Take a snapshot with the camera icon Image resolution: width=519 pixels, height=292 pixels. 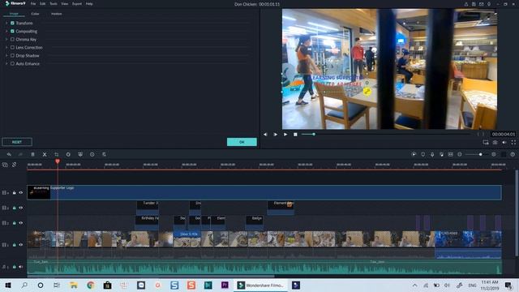coord(495,143)
